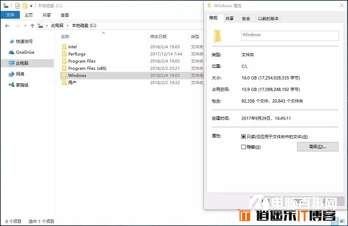The width and height of the screenshot is (348, 226).
Task: Click the 15.9 GB size-on-disk value
Action: click(x=270, y=89)
